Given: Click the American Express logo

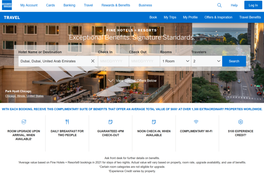Looking at the screenshot, I should pos(7,5).
